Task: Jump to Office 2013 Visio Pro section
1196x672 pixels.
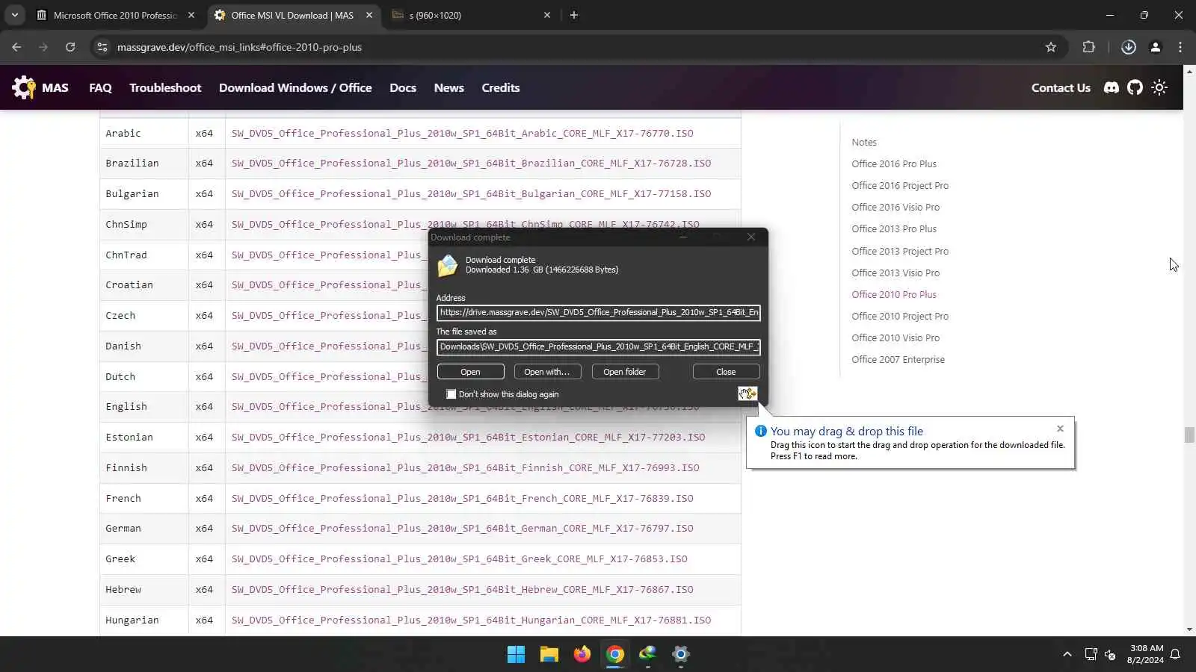Action: coord(896,273)
